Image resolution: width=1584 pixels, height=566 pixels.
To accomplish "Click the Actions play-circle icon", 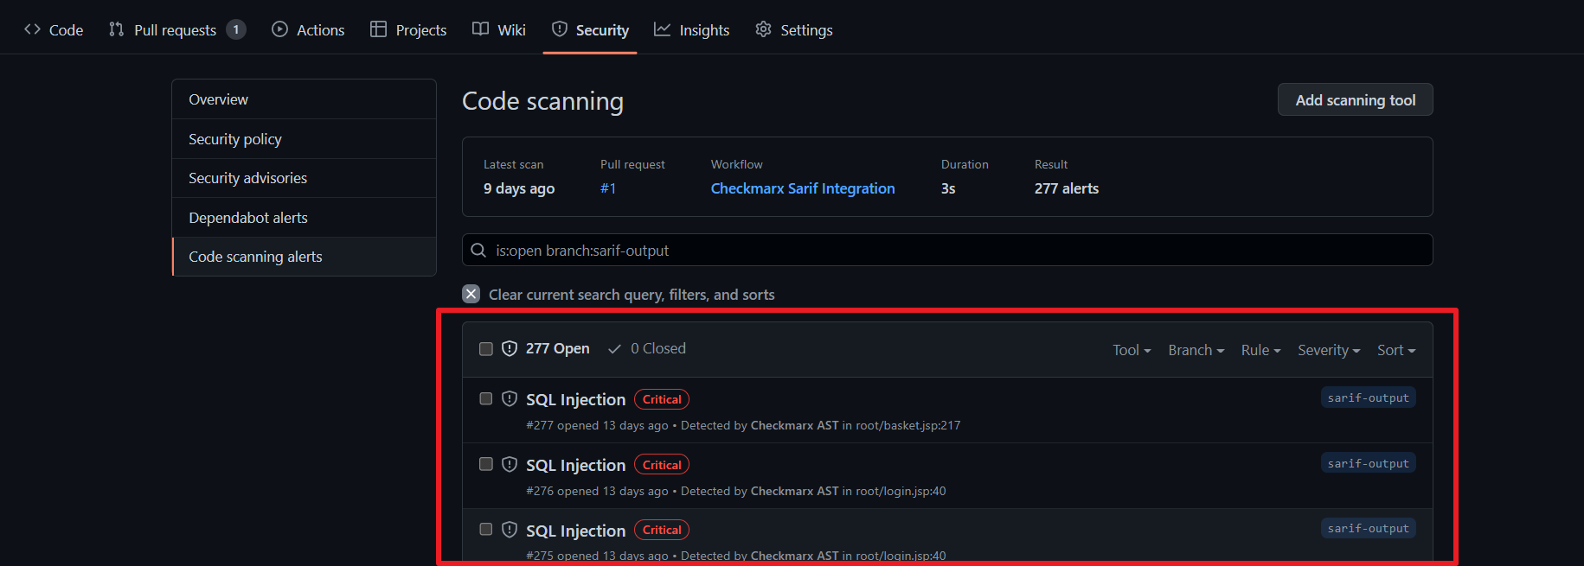I will [279, 29].
